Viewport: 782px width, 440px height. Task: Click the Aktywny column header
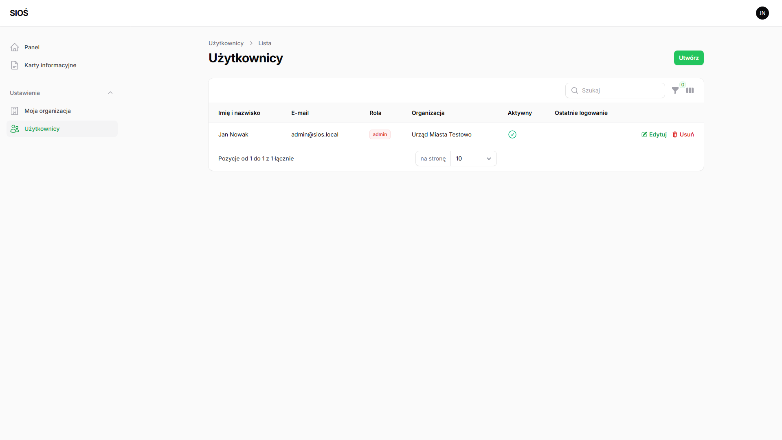click(x=520, y=113)
